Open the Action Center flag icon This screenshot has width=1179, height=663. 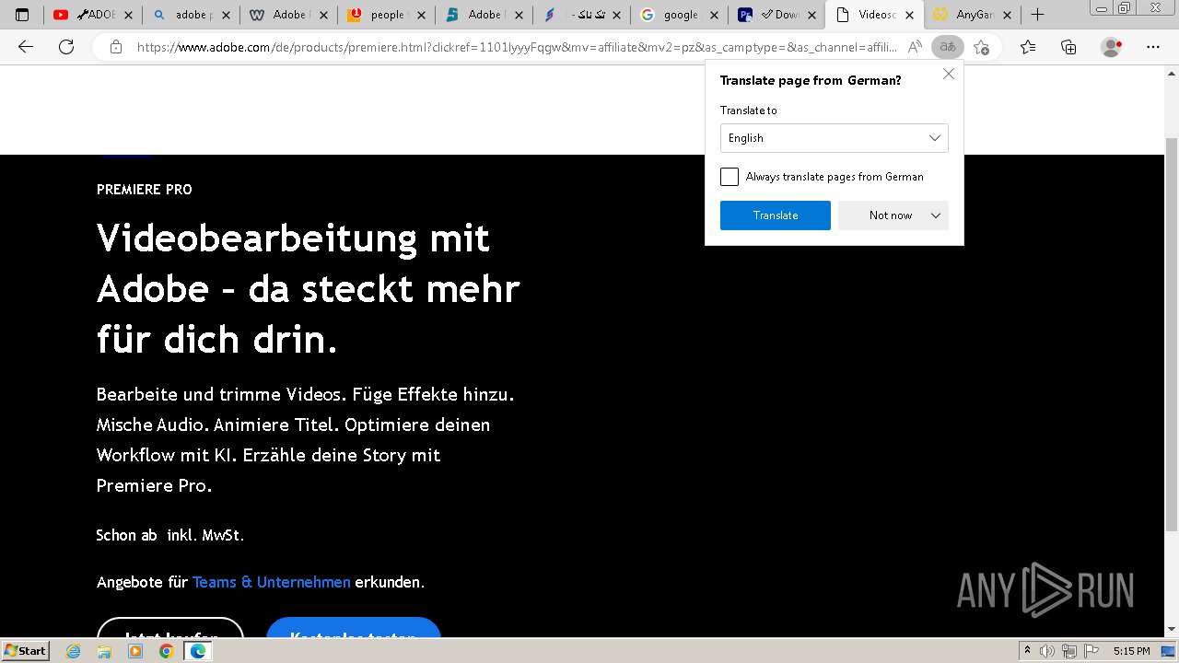(1090, 651)
